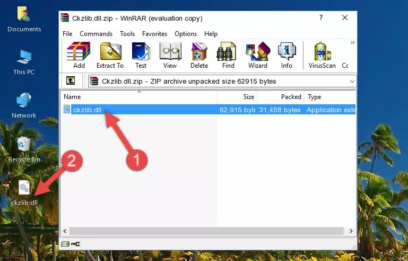Select the Network desktop icon
The image size is (408, 261).
tap(24, 105)
